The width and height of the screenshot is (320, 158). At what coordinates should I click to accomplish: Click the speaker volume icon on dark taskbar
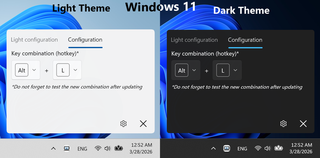pyautogui.click(x=267, y=149)
